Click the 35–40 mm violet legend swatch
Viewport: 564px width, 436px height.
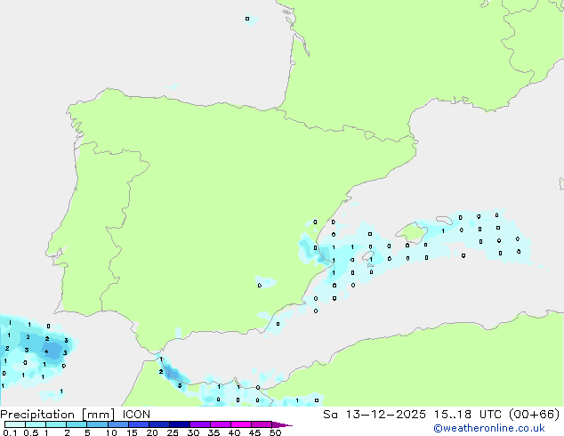pyautogui.click(x=220, y=424)
